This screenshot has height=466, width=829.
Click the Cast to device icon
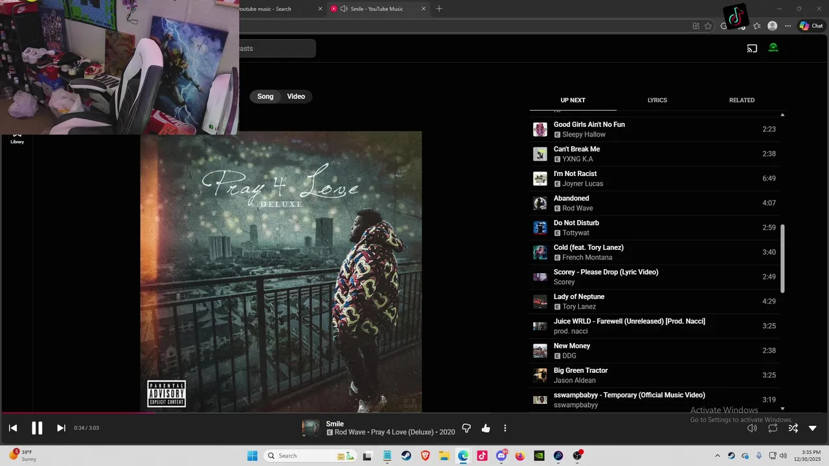[752, 49]
